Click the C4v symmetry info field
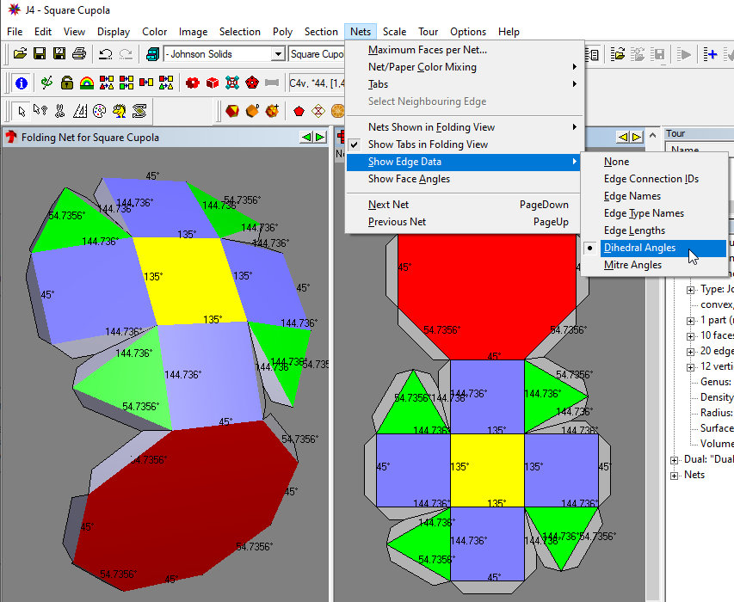 tap(317, 83)
